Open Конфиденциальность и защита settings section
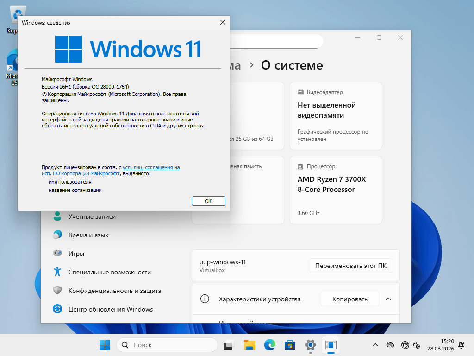Screen dimensions: 474x356 coord(115,290)
